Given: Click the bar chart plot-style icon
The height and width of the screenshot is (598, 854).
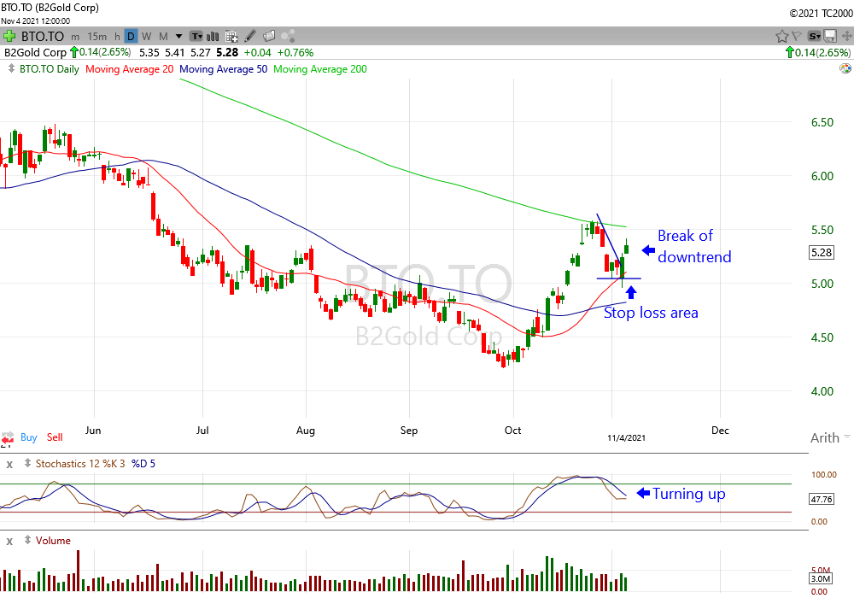Looking at the screenshot, I should tap(213, 37).
